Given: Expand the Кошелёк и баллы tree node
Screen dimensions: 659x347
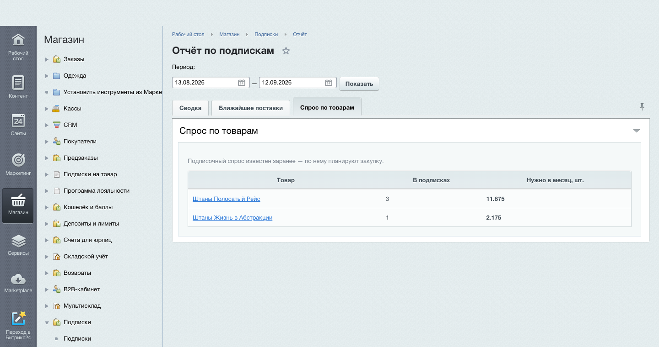Looking at the screenshot, I should [47, 207].
